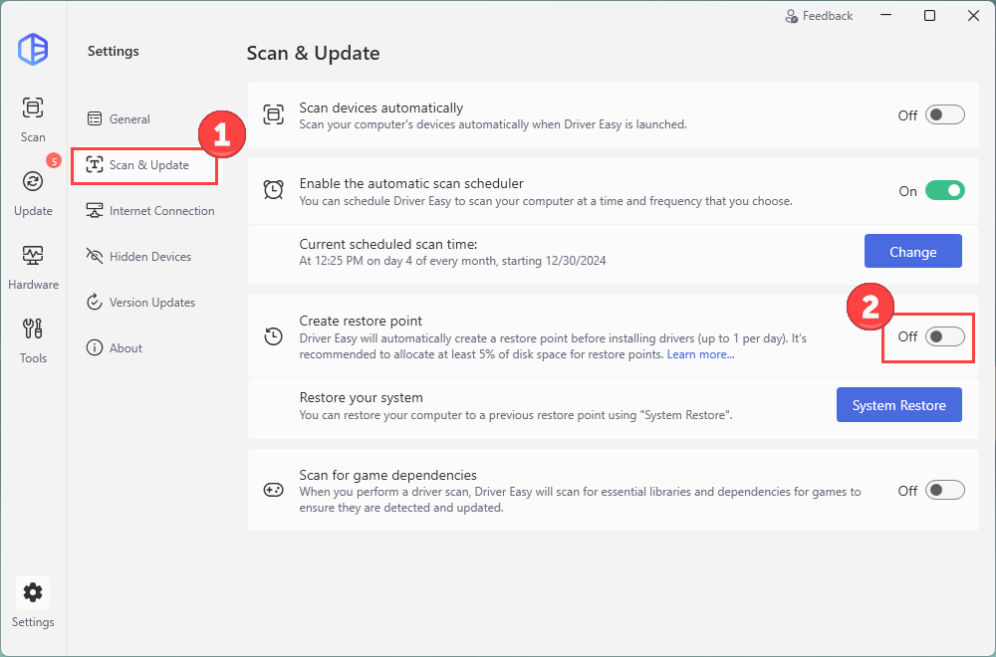The width and height of the screenshot is (996, 657).
Task: Click the Feedback icon in title bar
Action: 792,16
